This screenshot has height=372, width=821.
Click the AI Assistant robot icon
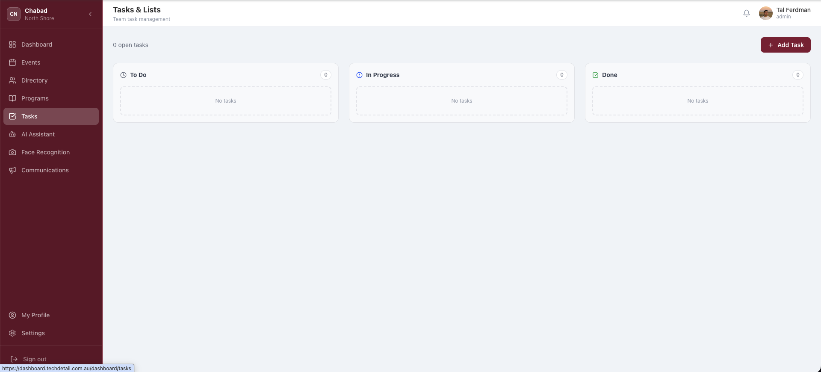click(x=12, y=134)
